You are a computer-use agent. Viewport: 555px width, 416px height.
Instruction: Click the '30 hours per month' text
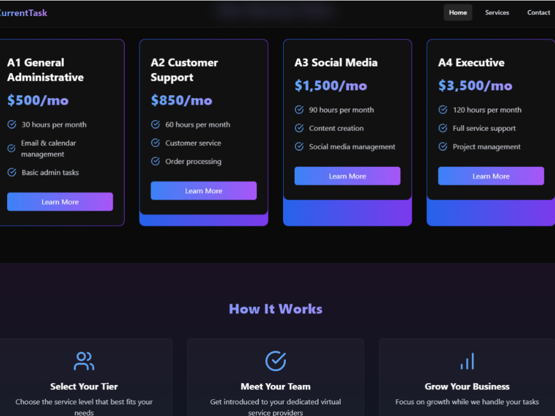point(54,124)
